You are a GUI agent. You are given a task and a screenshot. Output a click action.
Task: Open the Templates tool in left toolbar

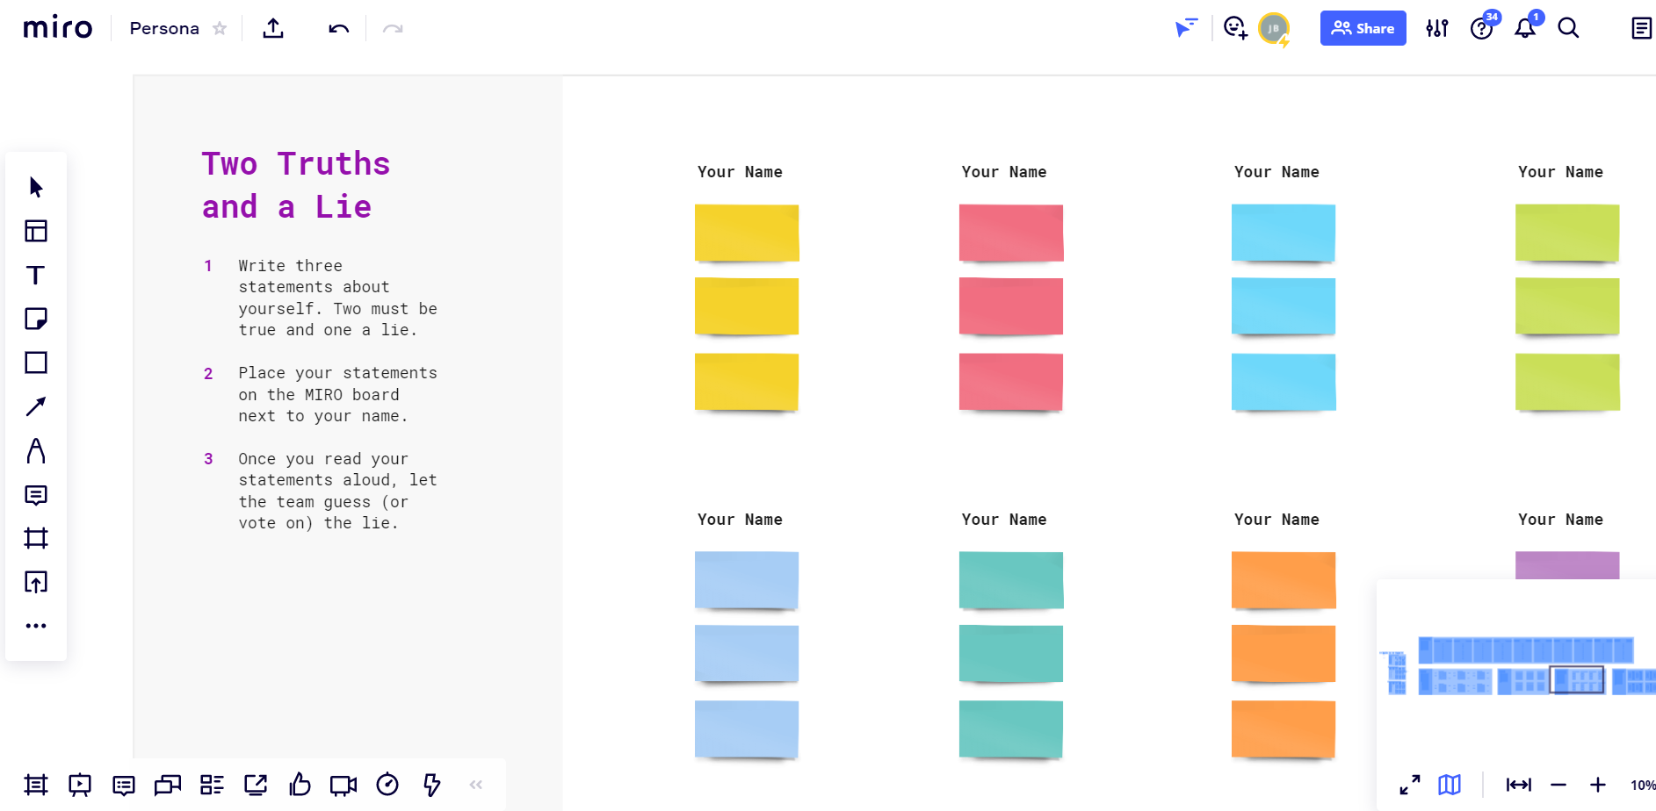36,231
